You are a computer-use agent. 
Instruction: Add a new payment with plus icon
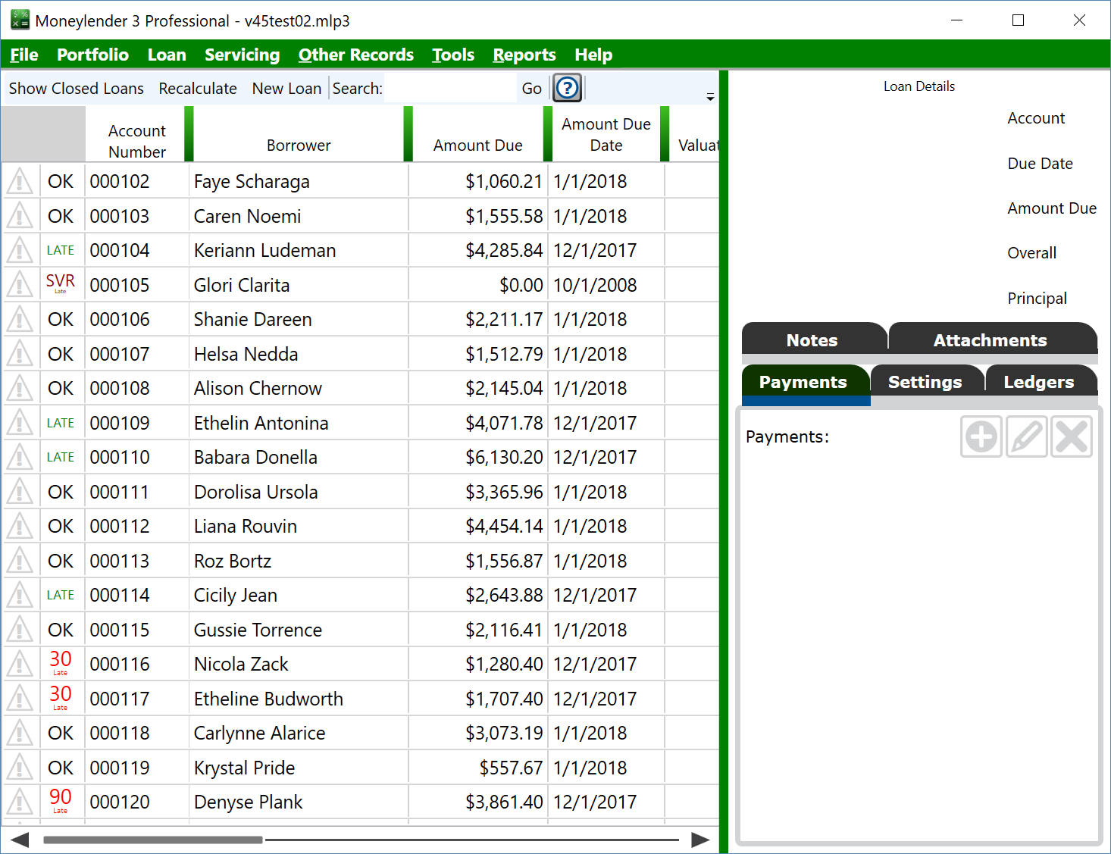click(981, 436)
